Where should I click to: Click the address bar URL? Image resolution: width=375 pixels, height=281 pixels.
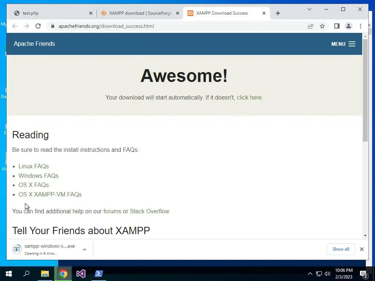pyautogui.click(x=106, y=26)
